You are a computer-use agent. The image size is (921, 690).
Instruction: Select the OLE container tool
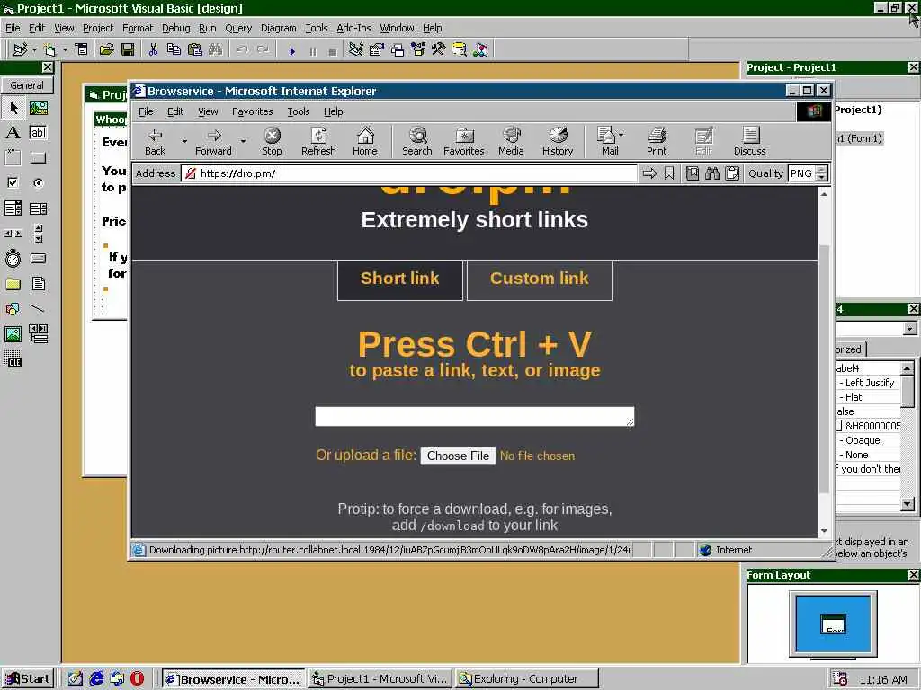click(13, 359)
